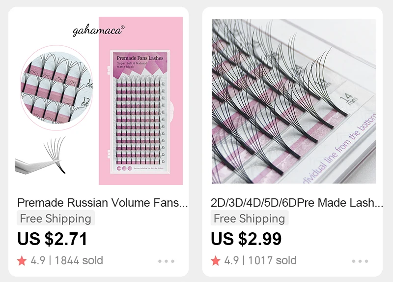
Task: Open the 2D/3D/4D/5D/6DPre Made Lash title
Action: (x=297, y=202)
